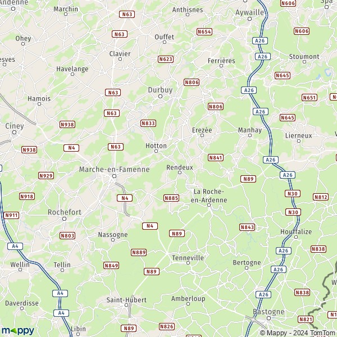Select the N833 road shield

point(148,124)
